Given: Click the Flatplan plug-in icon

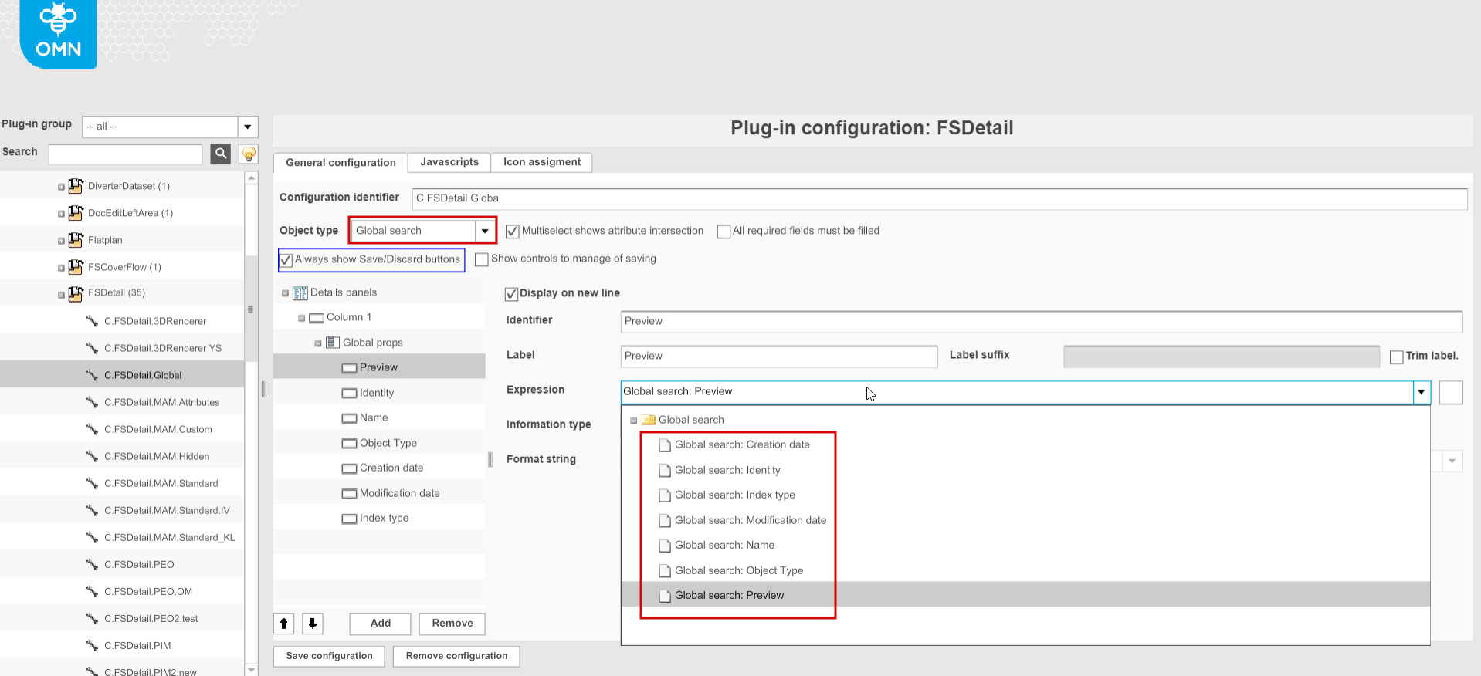Looking at the screenshot, I should (76, 240).
